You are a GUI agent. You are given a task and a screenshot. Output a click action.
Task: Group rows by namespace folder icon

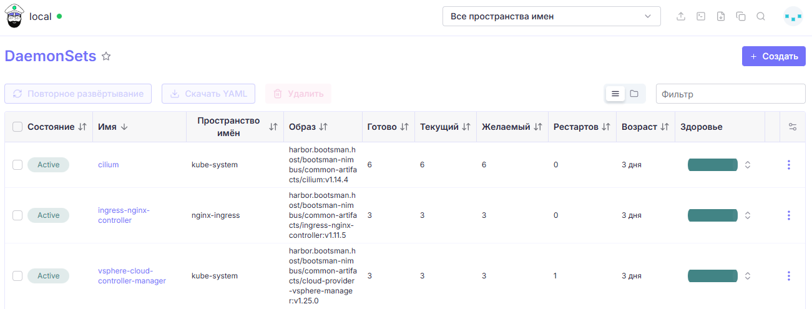tap(634, 94)
